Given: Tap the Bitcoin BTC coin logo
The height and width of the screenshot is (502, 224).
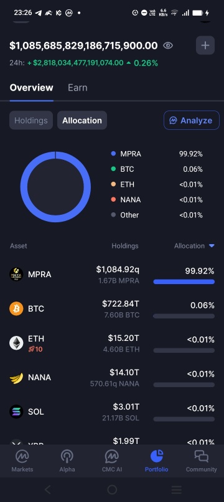Looking at the screenshot, I should (16, 308).
